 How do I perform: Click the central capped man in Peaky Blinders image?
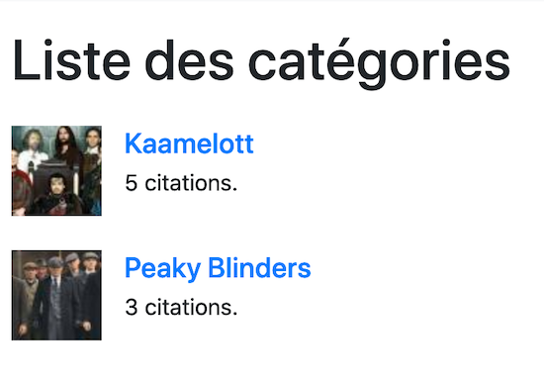tap(54, 299)
